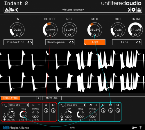Go to the next preset arrow

pyautogui.click(x=129, y=10)
